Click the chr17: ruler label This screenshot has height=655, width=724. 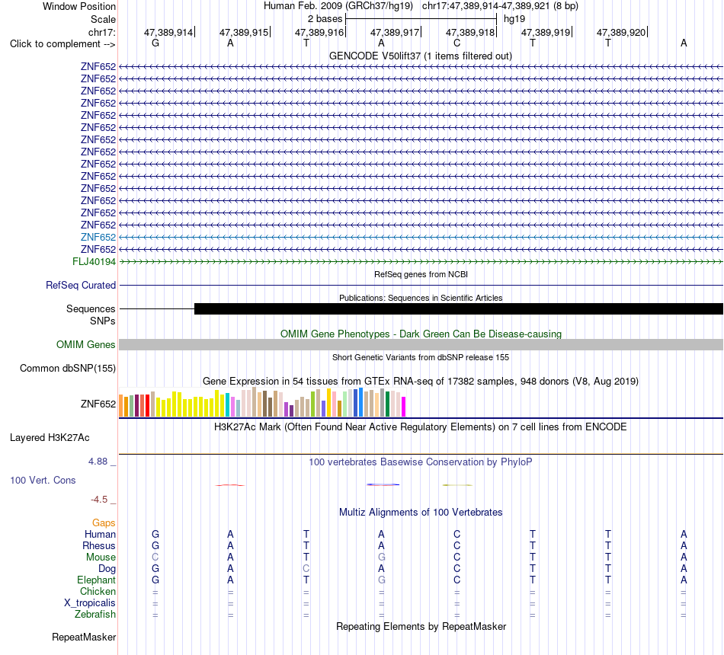click(x=102, y=32)
